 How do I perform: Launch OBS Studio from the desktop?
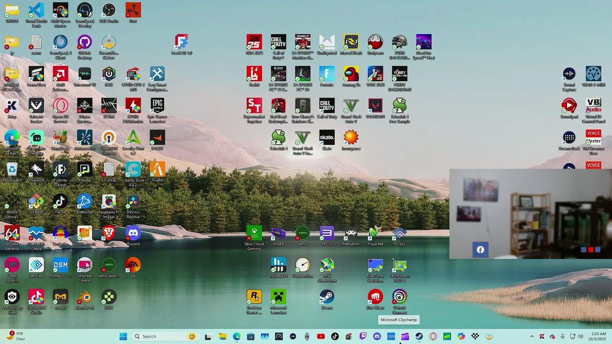[109, 13]
